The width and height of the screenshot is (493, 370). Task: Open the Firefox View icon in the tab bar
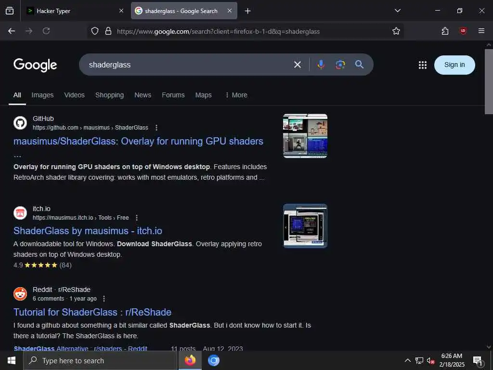pos(10,11)
